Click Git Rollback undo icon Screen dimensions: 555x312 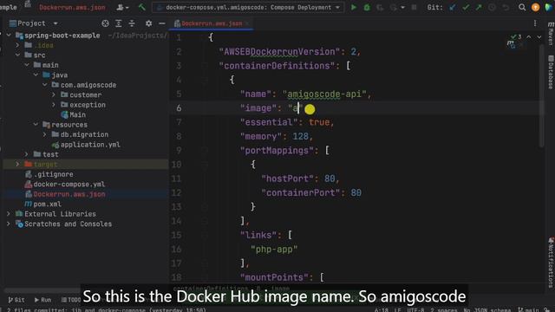506,7
